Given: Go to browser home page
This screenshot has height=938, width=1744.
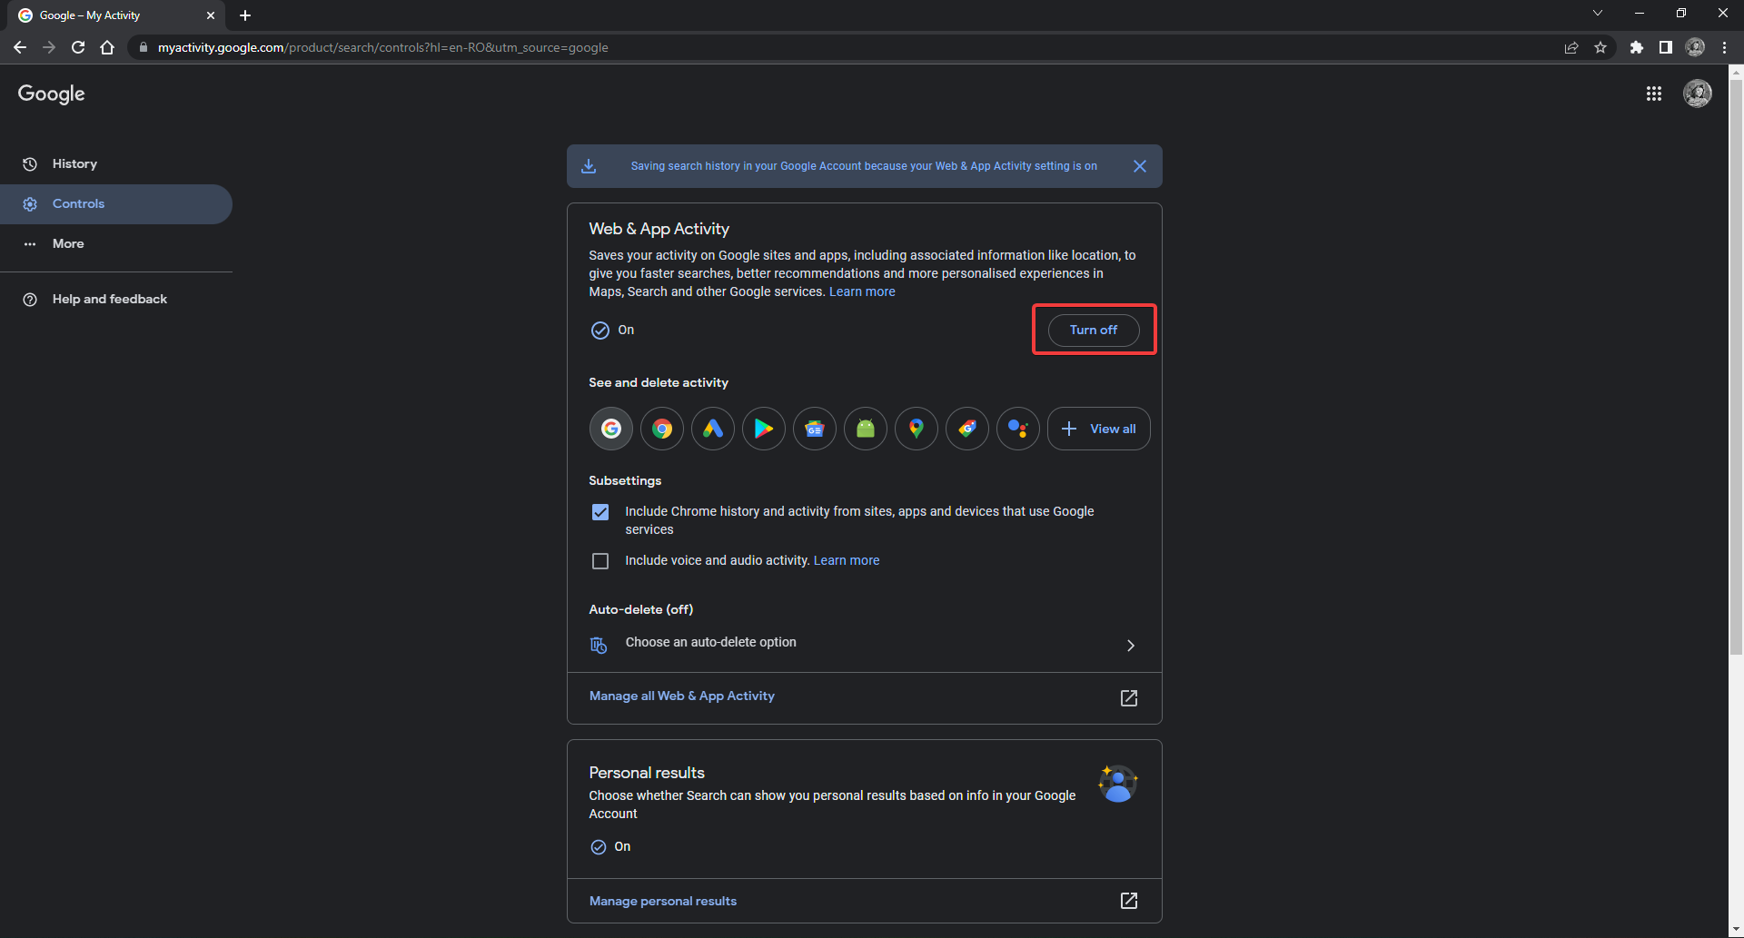Looking at the screenshot, I should pos(107,47).
